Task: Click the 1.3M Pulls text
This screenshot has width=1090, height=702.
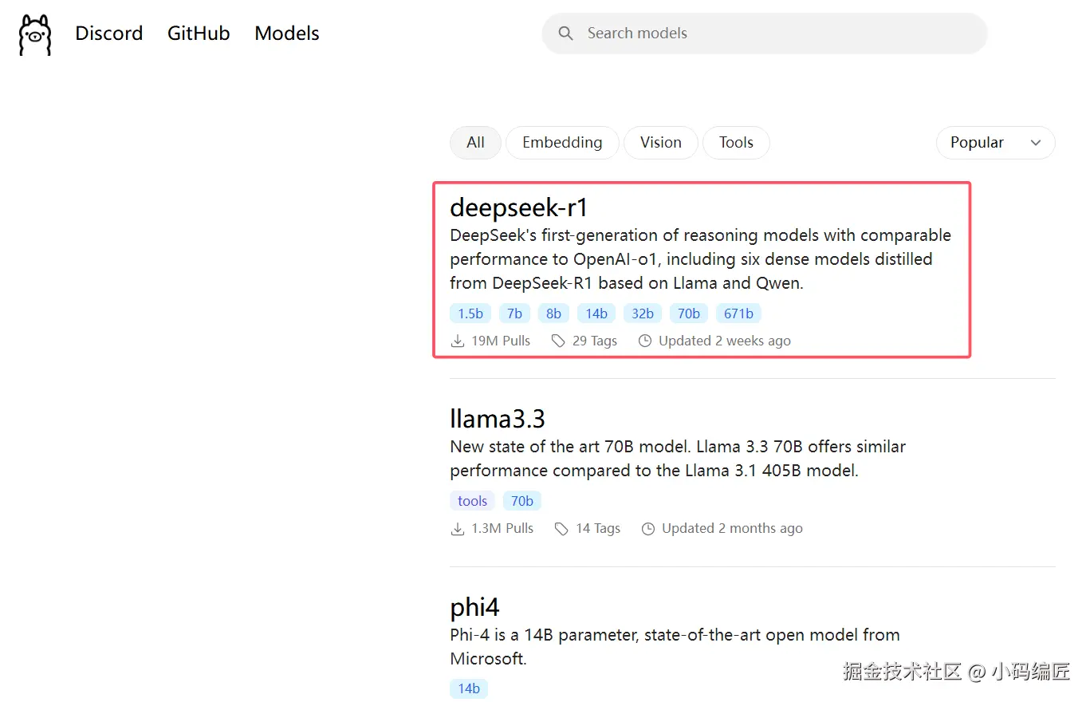Action: click(502, 529)
